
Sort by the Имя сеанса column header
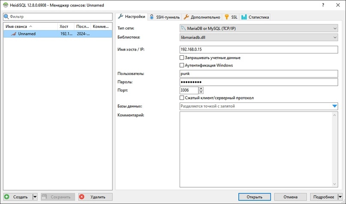pos(31,27)
